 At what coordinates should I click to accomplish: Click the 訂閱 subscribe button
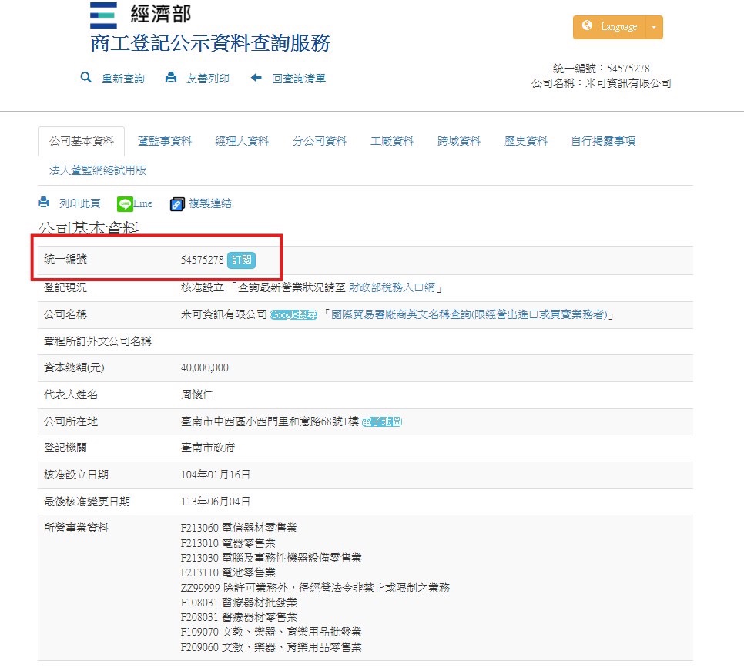pyautogui.click(x=241, y=260)
